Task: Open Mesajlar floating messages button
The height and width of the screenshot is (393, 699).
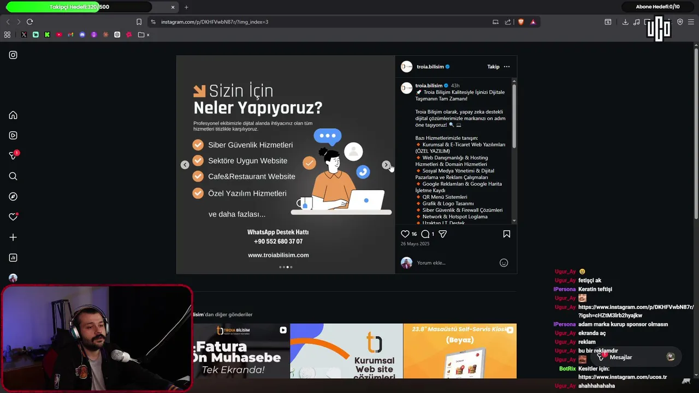Action: coord(636,357)
